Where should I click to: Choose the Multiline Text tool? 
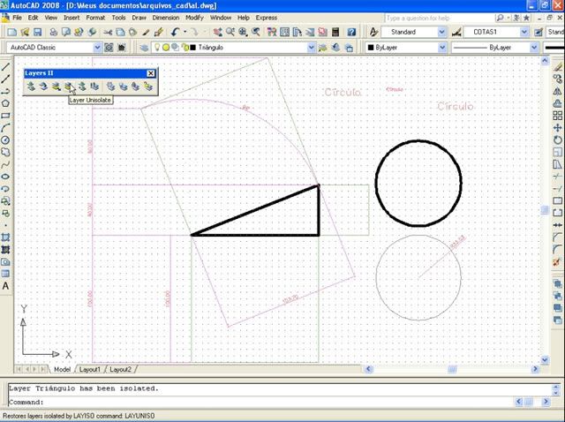pyautogui.click(x=6, y=287)
